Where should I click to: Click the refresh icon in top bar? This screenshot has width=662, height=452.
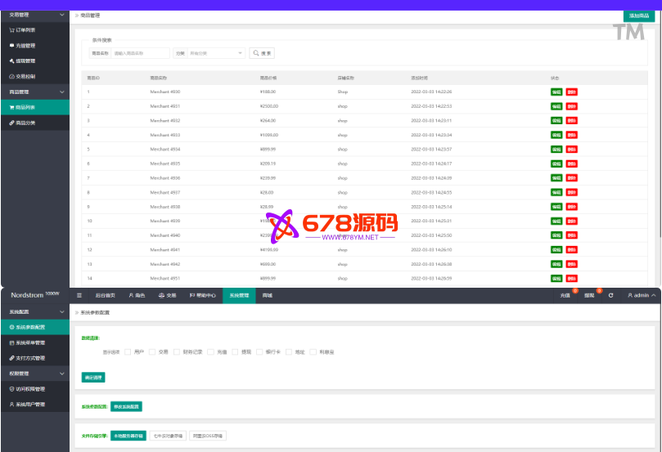[610, 295]
